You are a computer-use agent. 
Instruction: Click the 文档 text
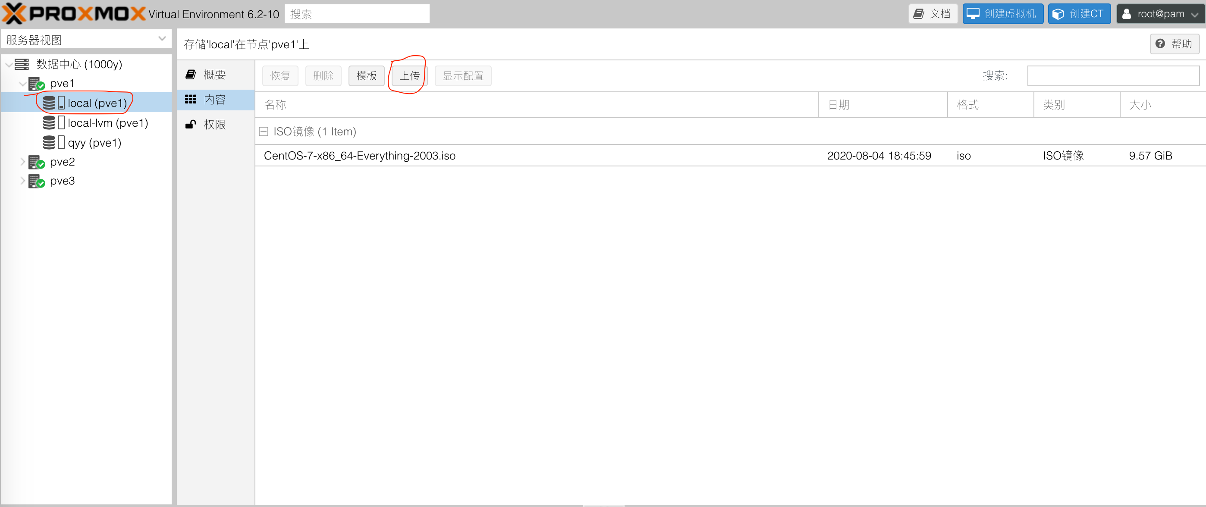(x=940, y=14)
